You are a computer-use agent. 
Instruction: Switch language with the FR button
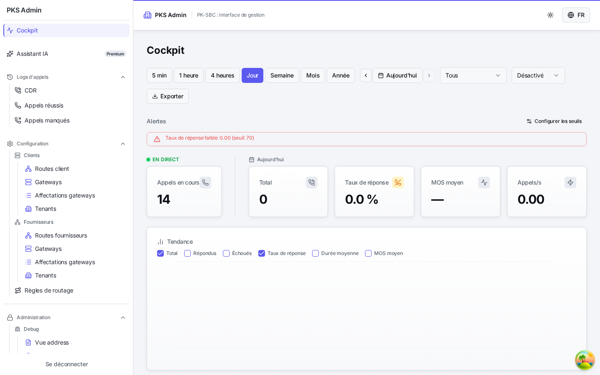pos(576,15)
